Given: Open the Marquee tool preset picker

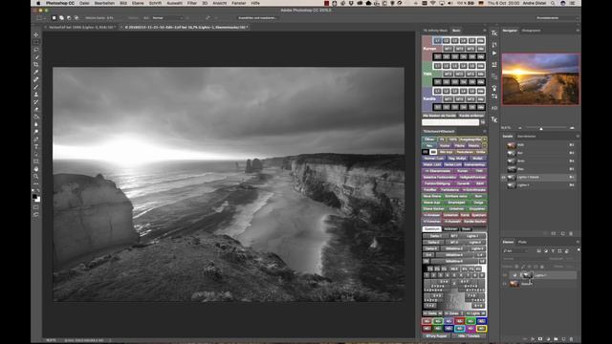Looking at the screenshot, I should pyautogui.click(x=40, y=18).
